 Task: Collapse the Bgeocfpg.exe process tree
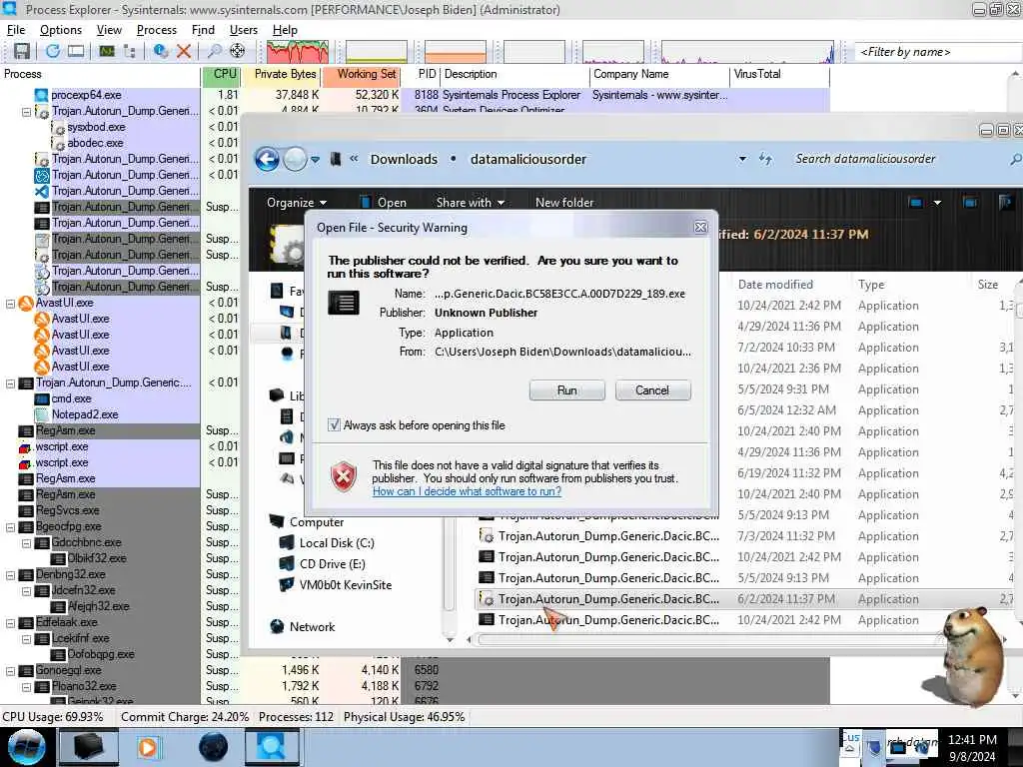(x=10, y=527)
